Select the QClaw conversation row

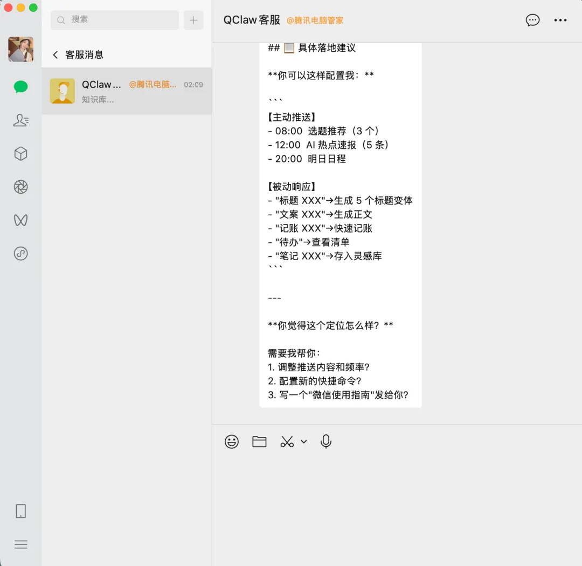pos(127,91)
